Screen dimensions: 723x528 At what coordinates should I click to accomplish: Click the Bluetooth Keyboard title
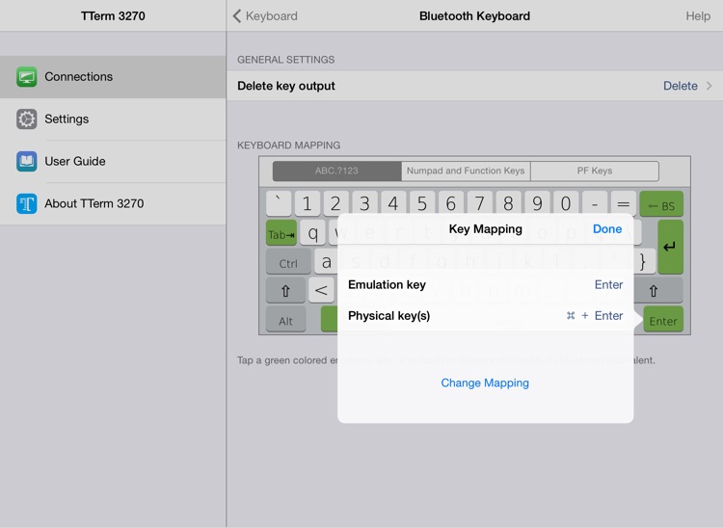tap(474, 16)
